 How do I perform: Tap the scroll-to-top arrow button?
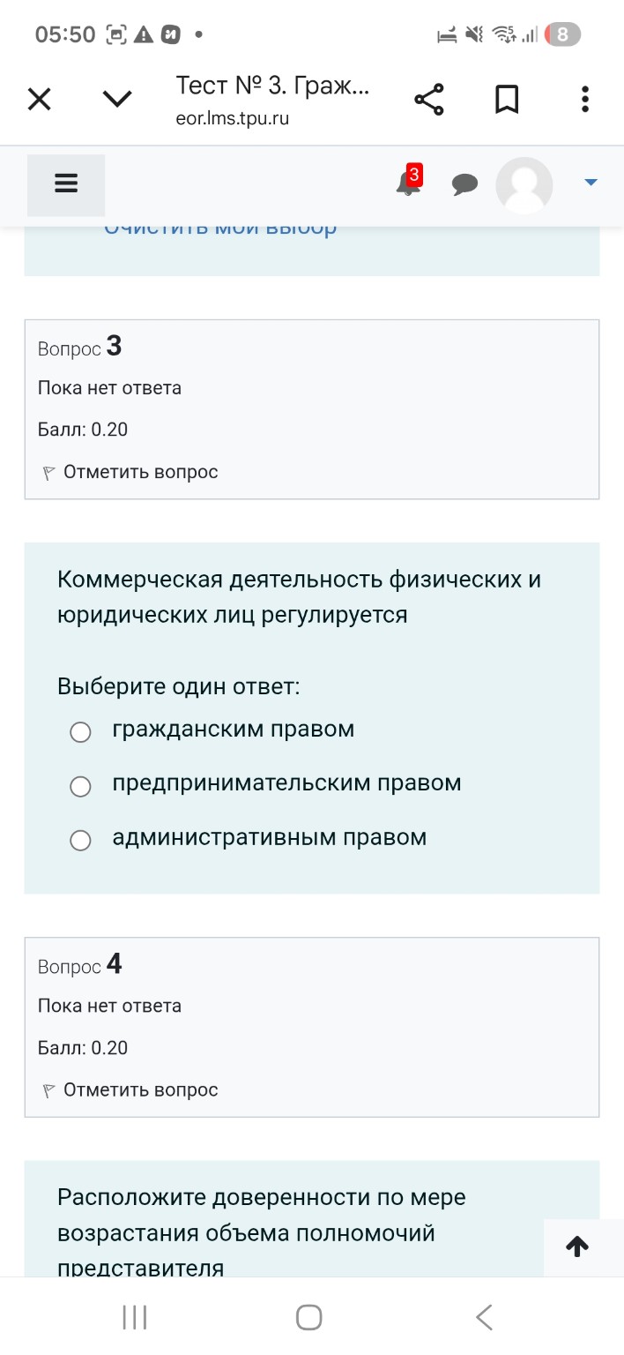tap(577, 1246)
